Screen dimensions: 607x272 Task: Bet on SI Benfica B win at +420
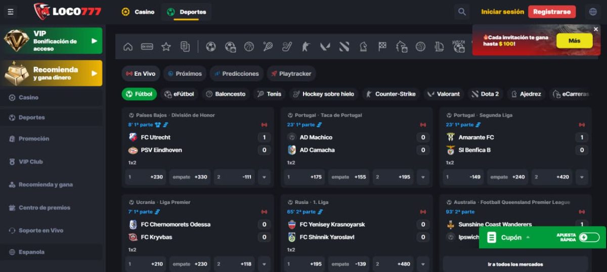pyautogui.click(x=552, y=177)
